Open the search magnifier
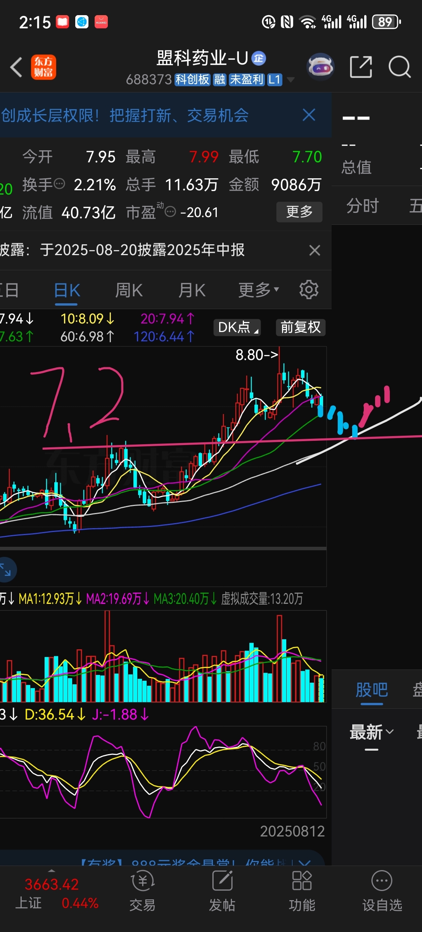The width and height of the screenshot is (422, 932). pyautogui.click(x=400, y=67)
